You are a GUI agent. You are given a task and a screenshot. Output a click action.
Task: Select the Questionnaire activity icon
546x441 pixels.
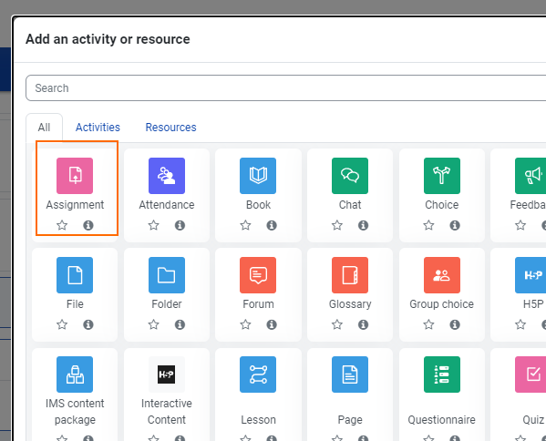[x=442, y=374]
